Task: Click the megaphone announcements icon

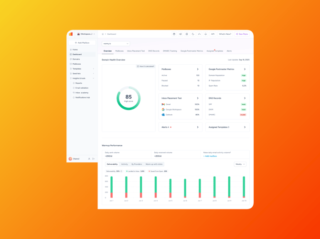Action: [x=181, y=34]
